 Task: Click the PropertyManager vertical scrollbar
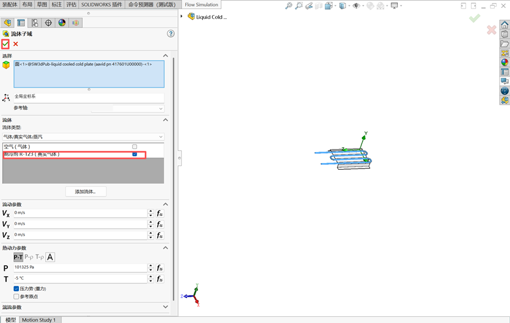pos(174,179)
